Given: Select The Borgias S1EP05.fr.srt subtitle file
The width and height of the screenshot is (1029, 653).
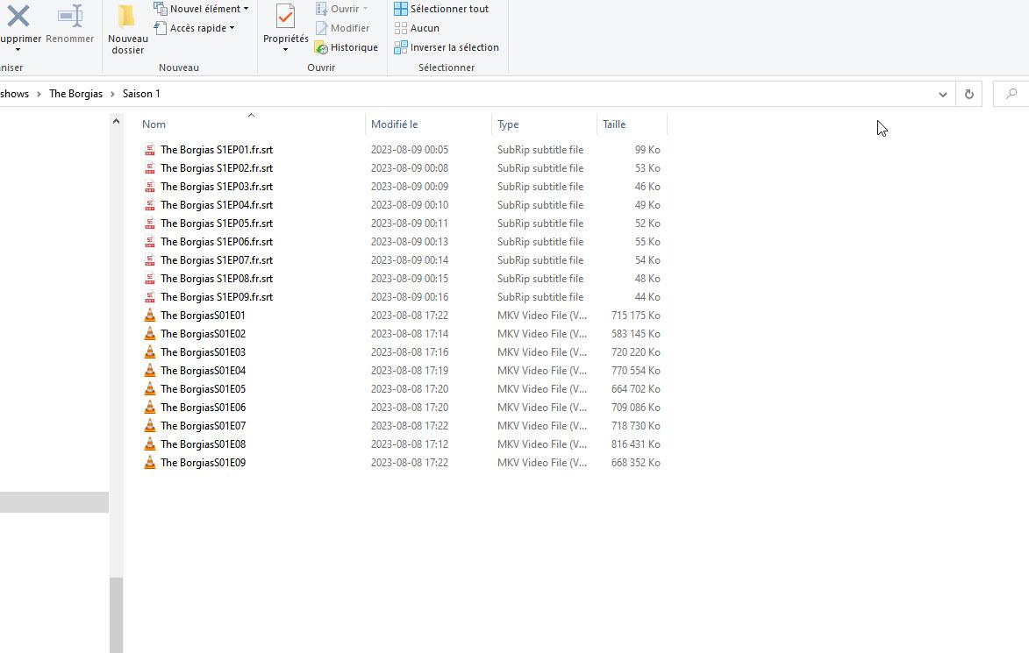Looking at the screenshot, I should 216,224.
